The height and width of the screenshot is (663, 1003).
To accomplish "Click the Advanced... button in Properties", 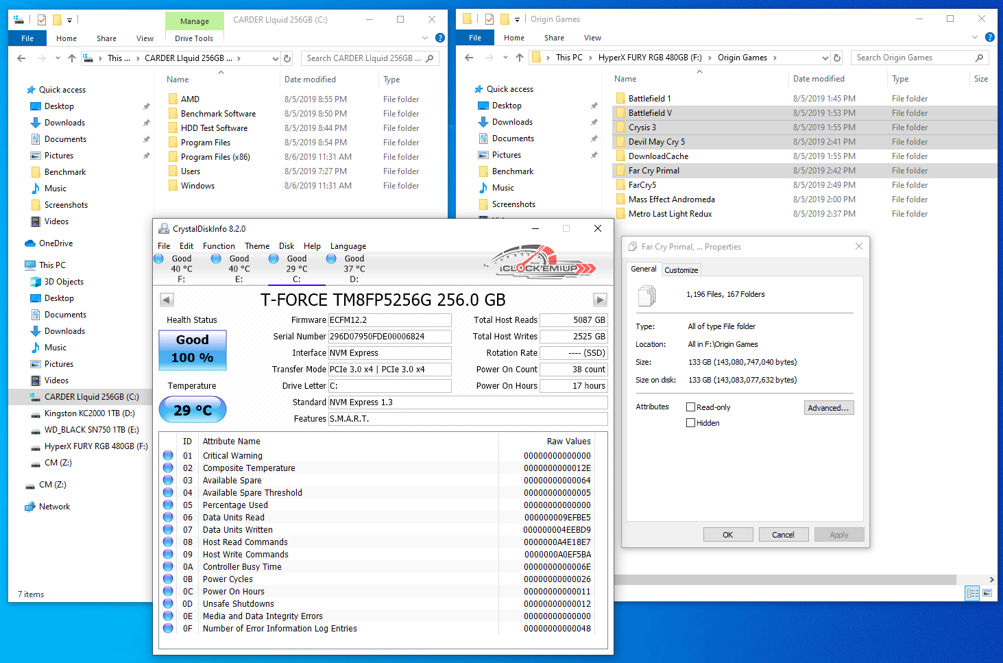I will click(x=828, y=408).
